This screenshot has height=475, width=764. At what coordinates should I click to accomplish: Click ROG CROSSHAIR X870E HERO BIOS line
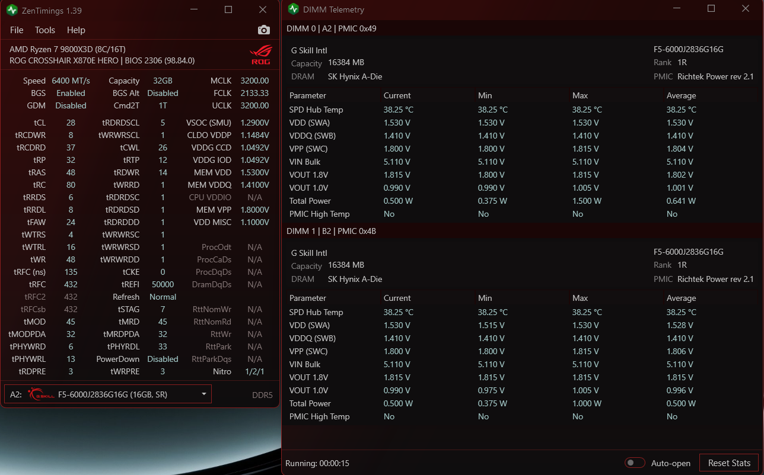(x=102, y=60)
